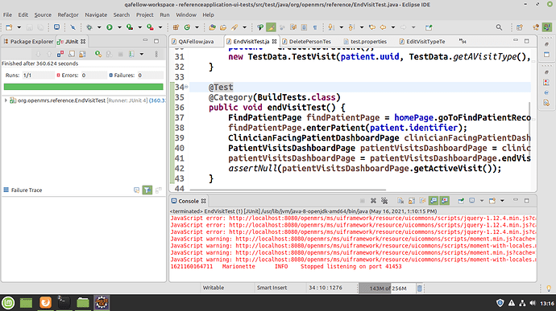556x311 pixels.
Task: Click the green Run button
Action: [x=110, y=27]
